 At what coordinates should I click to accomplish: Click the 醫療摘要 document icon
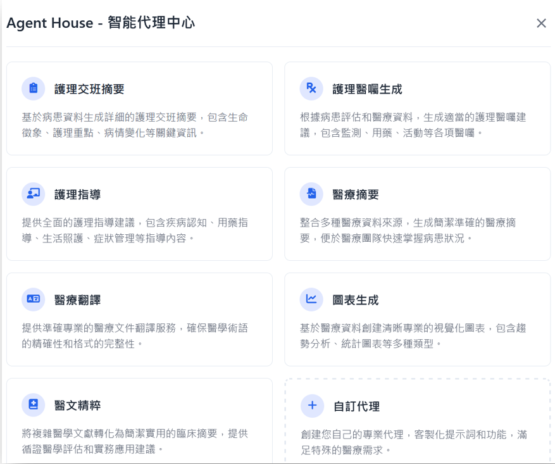pos(311,194)
